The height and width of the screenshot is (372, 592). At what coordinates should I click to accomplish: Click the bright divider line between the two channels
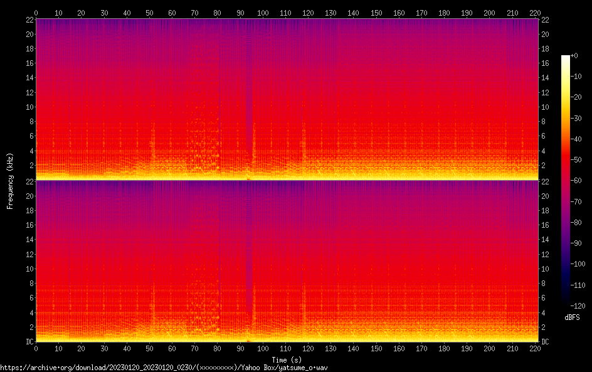[x=287, y=180]
